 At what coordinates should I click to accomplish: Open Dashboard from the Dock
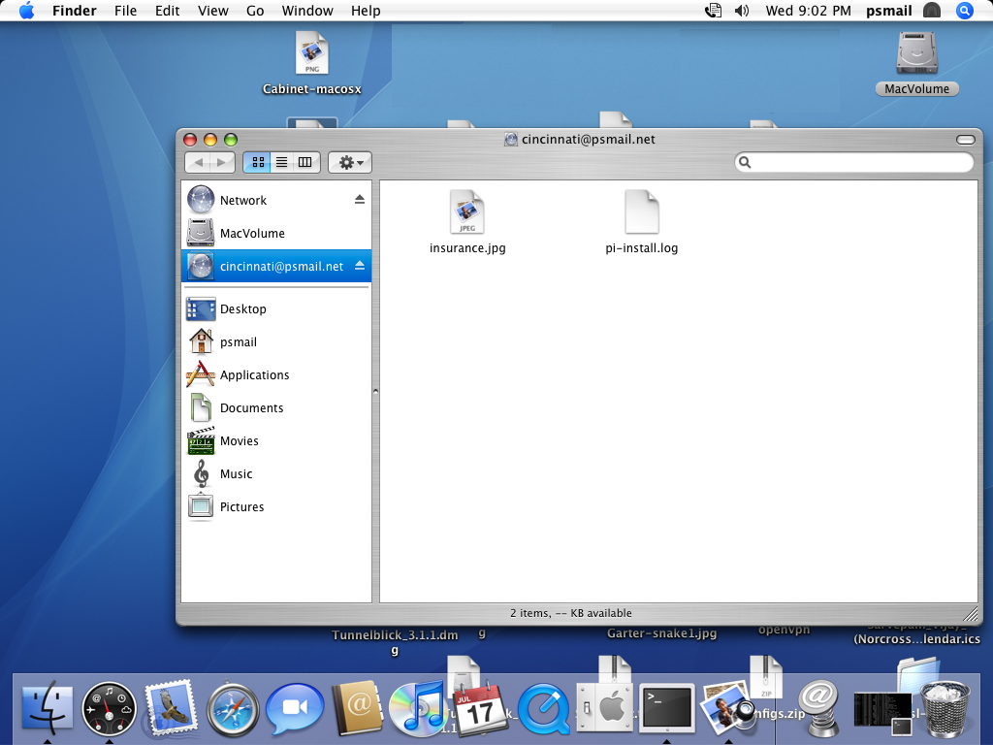109,709
